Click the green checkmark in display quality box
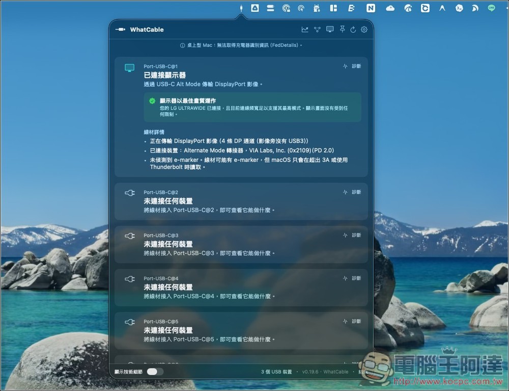 click(x=152, y=101)
